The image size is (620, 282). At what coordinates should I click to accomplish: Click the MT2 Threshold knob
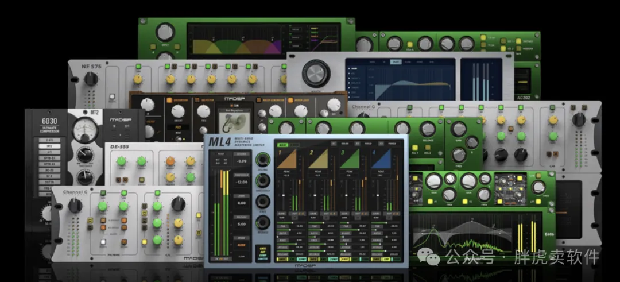(x=84, y=154)
